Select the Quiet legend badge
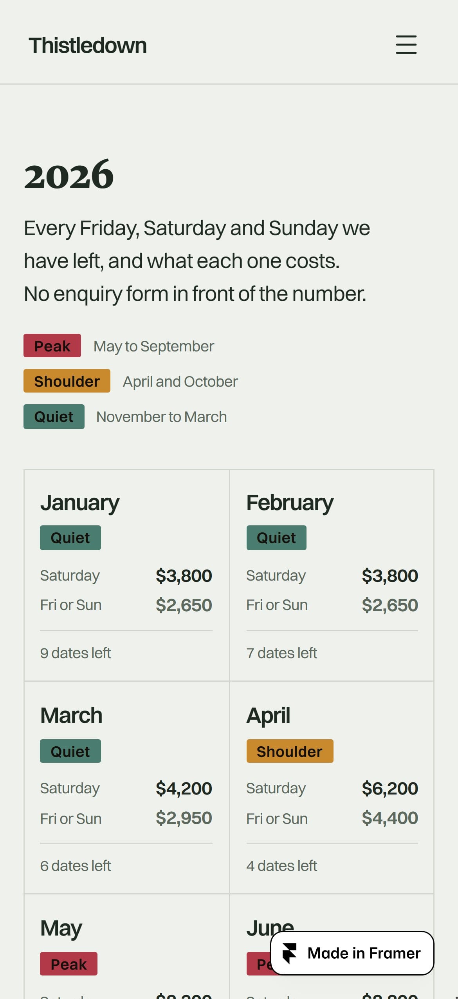Screen dimensions: 458x999 click(x=54, y=416)
